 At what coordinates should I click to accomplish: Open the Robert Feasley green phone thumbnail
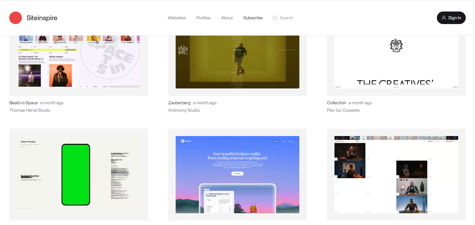click(x=79, y=175)
